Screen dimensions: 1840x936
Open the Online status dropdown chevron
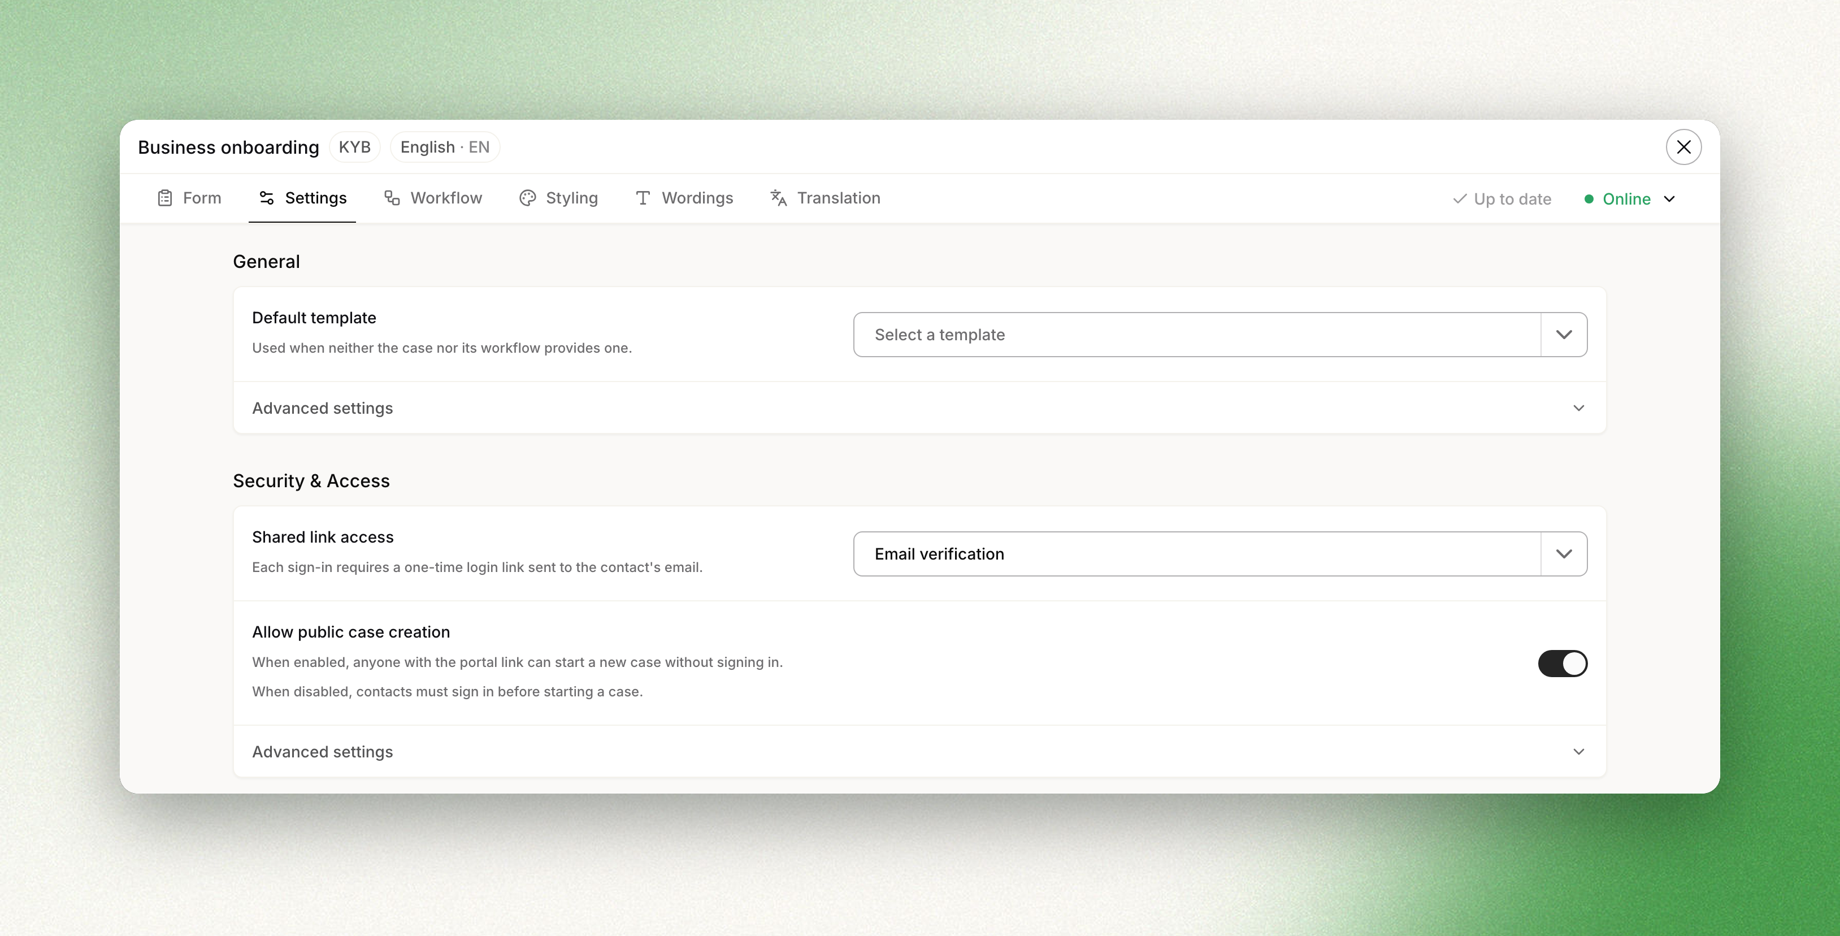point(1669,198)
